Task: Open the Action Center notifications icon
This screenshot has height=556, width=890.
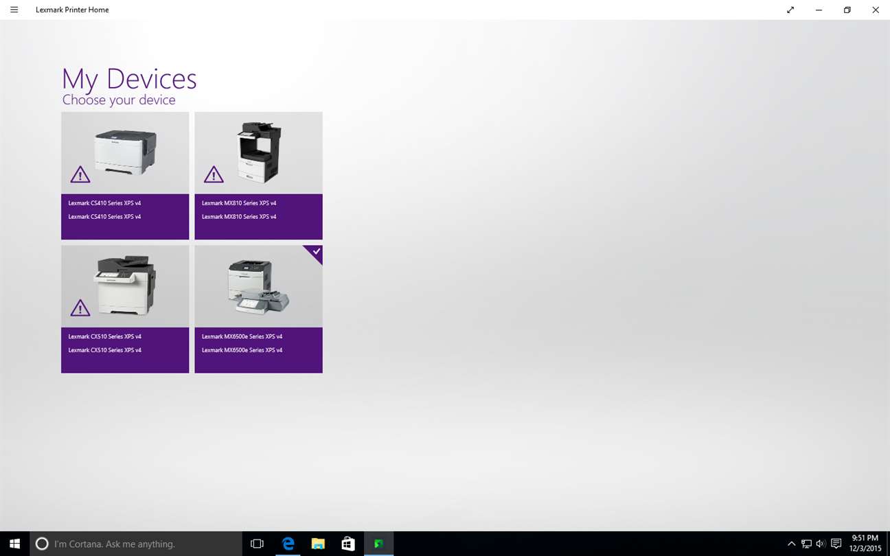Action: pos(836,544)
